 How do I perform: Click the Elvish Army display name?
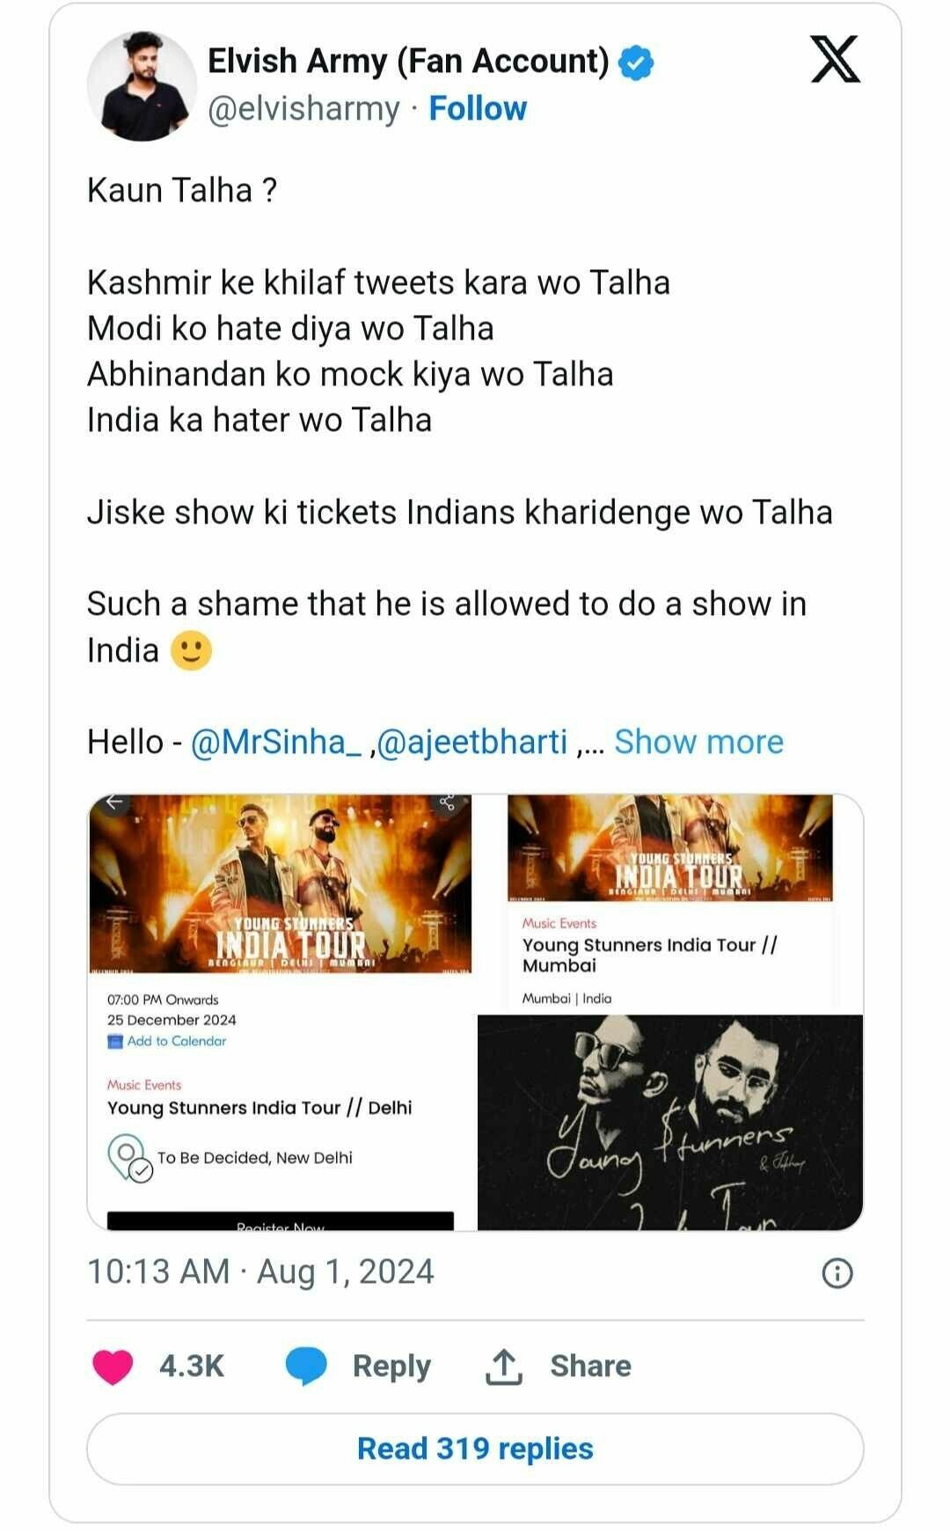408,62
